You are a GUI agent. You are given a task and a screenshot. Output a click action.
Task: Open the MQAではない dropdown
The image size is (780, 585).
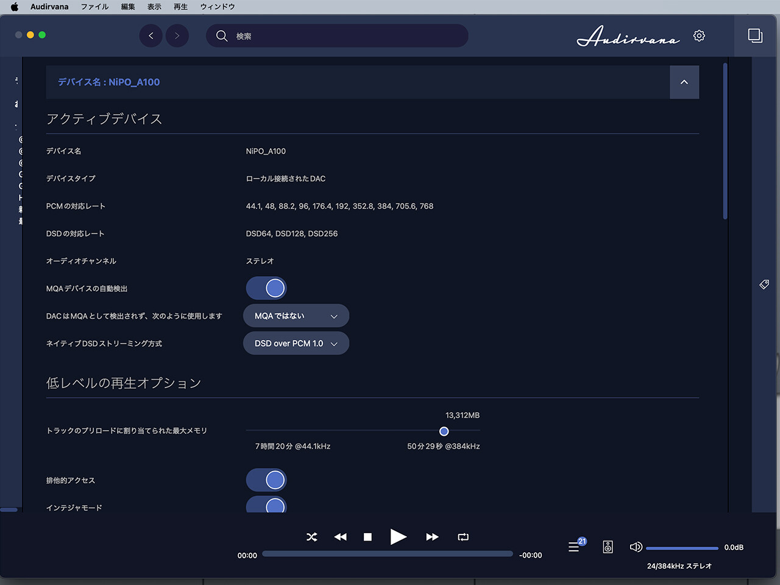point(296,316)
